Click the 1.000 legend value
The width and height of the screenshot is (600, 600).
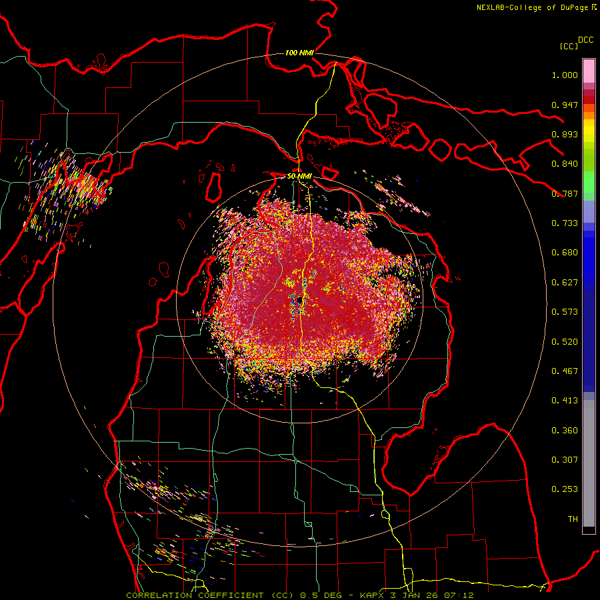point(565,75)
